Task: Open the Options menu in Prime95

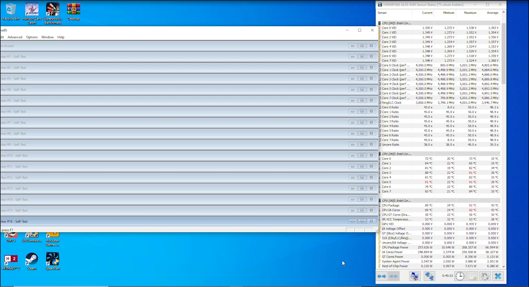Action: click(32, 37)
